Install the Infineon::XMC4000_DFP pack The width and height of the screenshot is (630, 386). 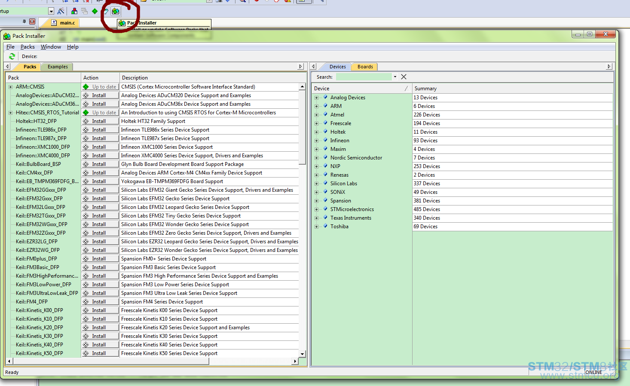tap(101, 156)
